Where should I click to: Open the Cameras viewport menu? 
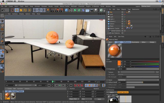tap(15, 14)
